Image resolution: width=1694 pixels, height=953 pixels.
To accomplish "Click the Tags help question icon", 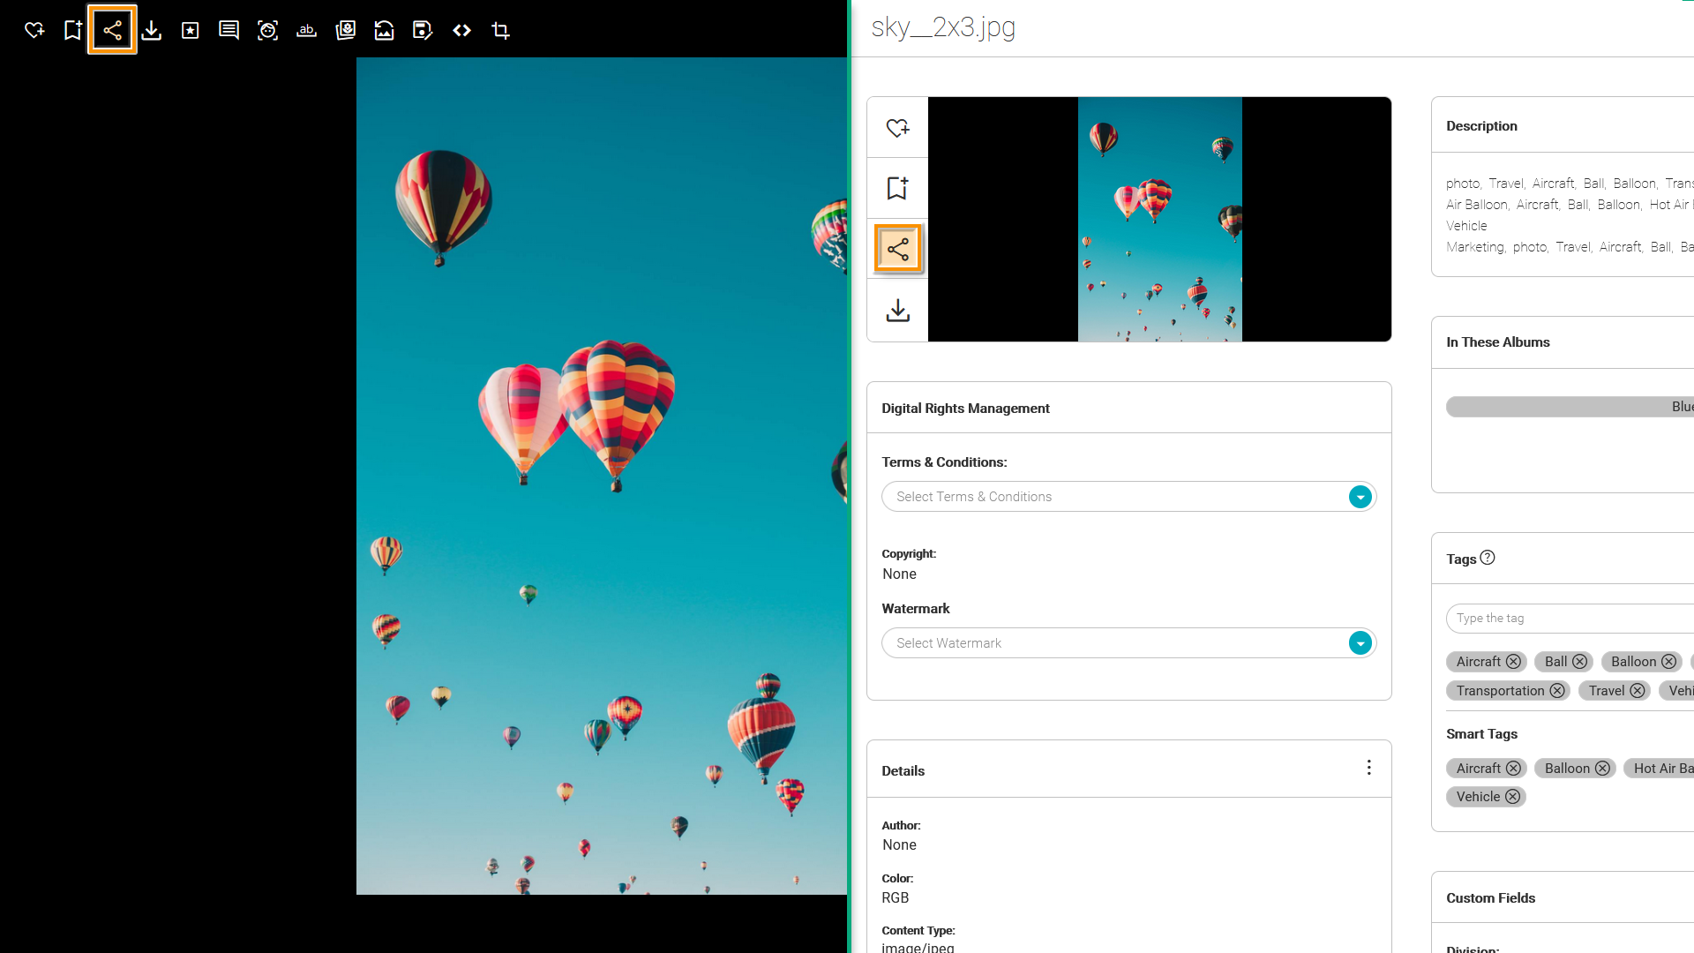I will (1488, 558).
